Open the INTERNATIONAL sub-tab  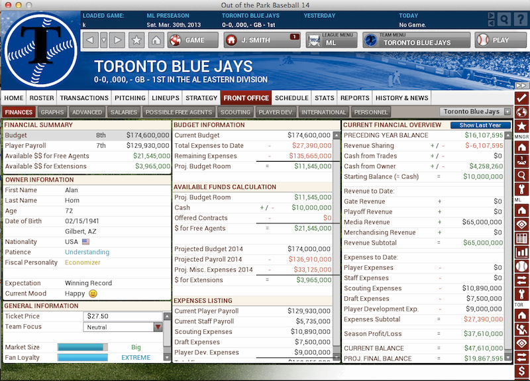pyautogui.click(x=323, y=112)
